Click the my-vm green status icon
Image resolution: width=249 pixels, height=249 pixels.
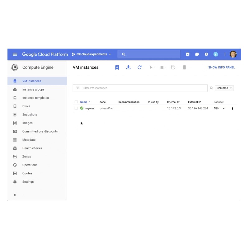82,108
